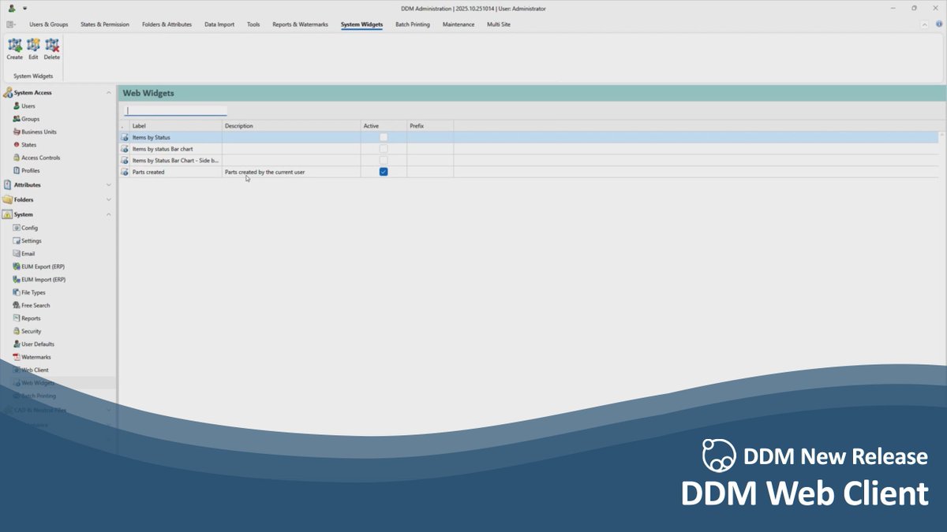The image size is (947, 532).
Task: Open the Config icon under System
Action: (x=16, y=228)
